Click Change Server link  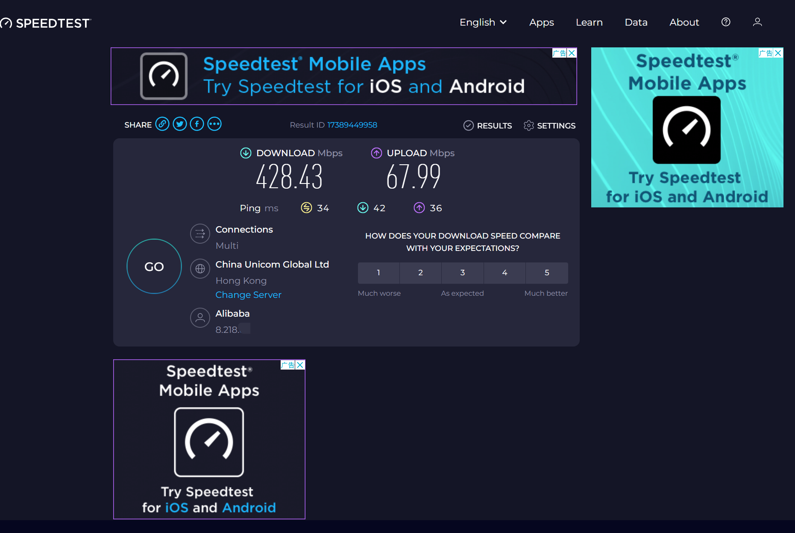click(x=248, y=295)
